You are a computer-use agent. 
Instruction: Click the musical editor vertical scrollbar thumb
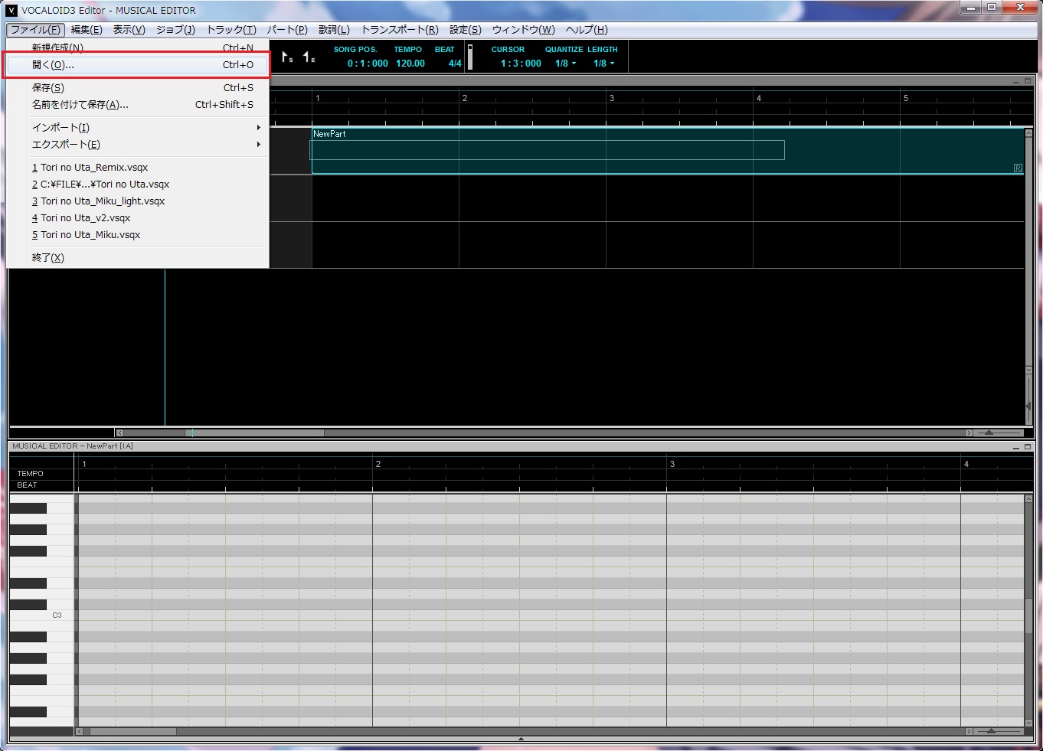pyautogui.click(x=1028, y=616)
